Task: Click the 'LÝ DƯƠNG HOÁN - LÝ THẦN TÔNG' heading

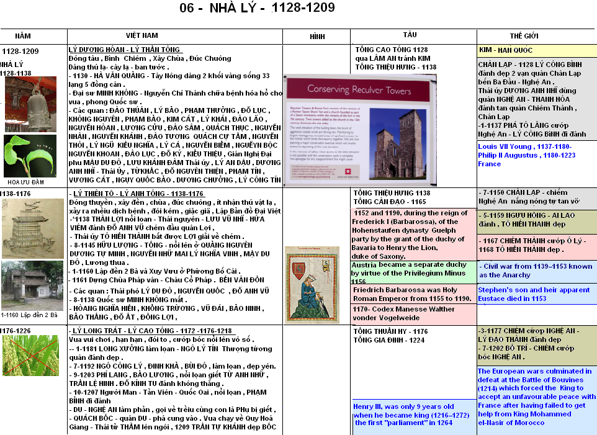Action: [125, 50]
